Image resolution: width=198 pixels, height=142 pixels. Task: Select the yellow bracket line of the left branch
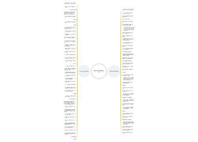point(77,71)
